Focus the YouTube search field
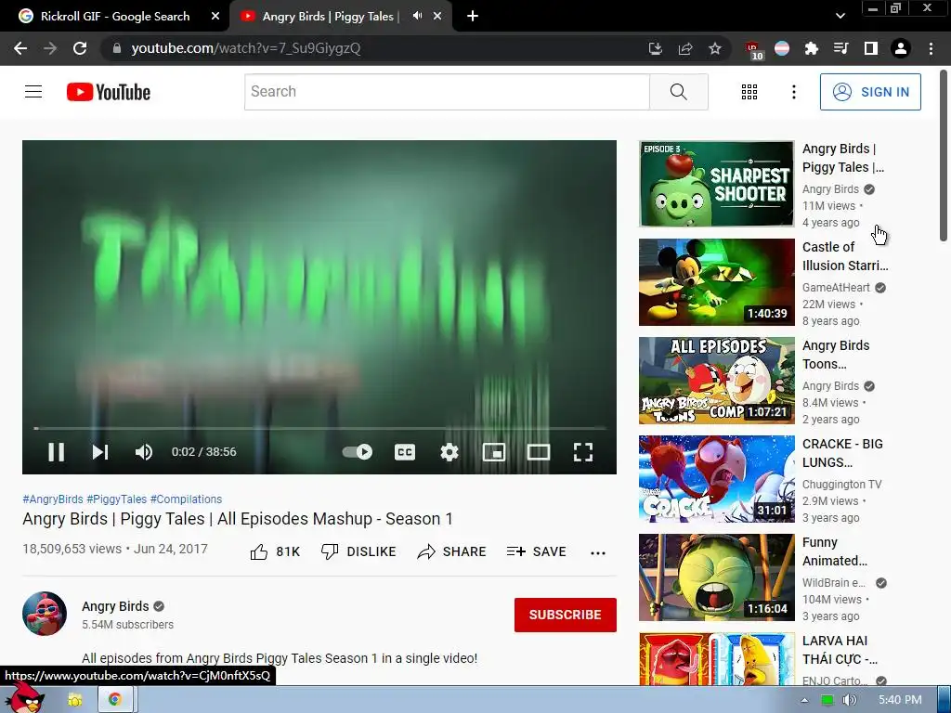Image resolution: width=951 pixels, height=713 pixels. (447, 92)
